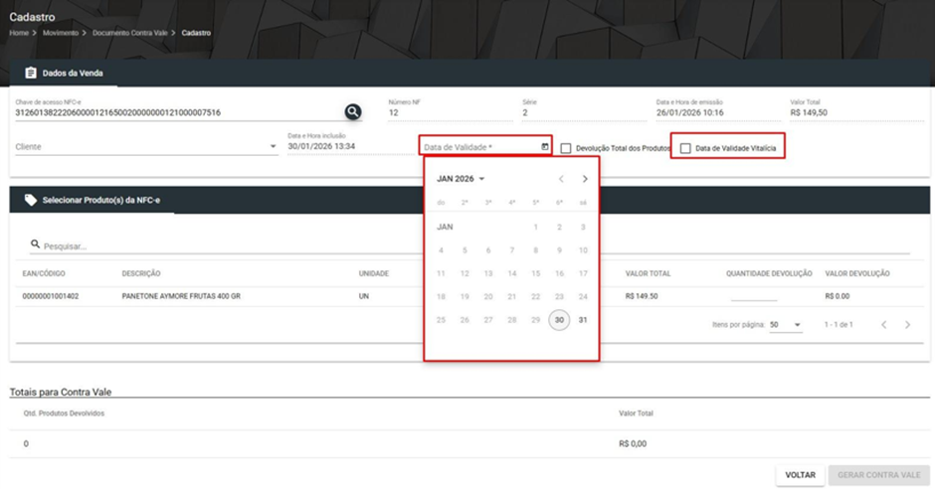This screenshot has width=935, height=489.
Task: Click the 1 - 1 de 1 pagination label
Action: coord(839,325)
